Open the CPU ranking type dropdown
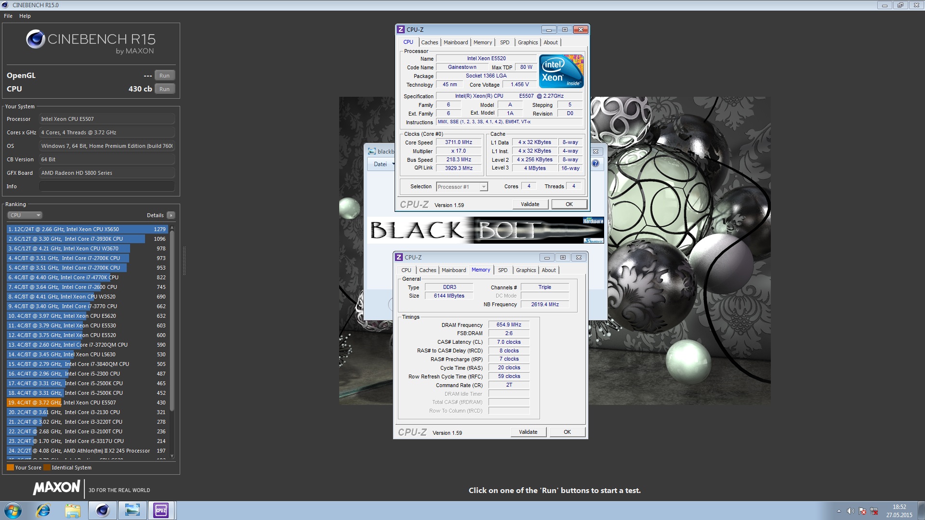The image size is (925, 520). (25, 215)
